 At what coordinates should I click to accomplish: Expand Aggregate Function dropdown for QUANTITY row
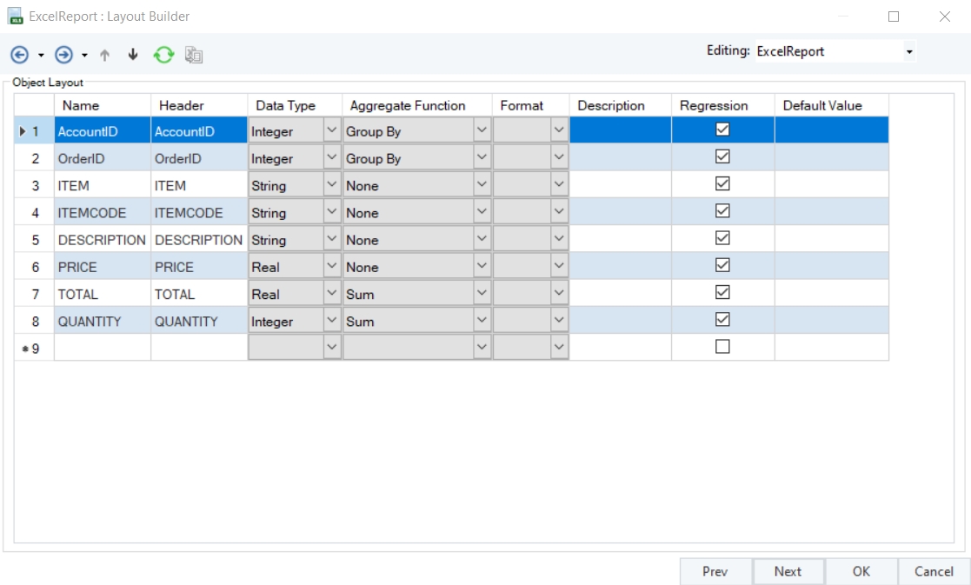482,321
